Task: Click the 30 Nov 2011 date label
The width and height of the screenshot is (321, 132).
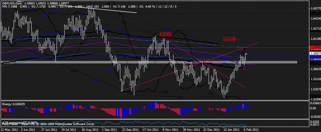Action: tap(191, 130)
